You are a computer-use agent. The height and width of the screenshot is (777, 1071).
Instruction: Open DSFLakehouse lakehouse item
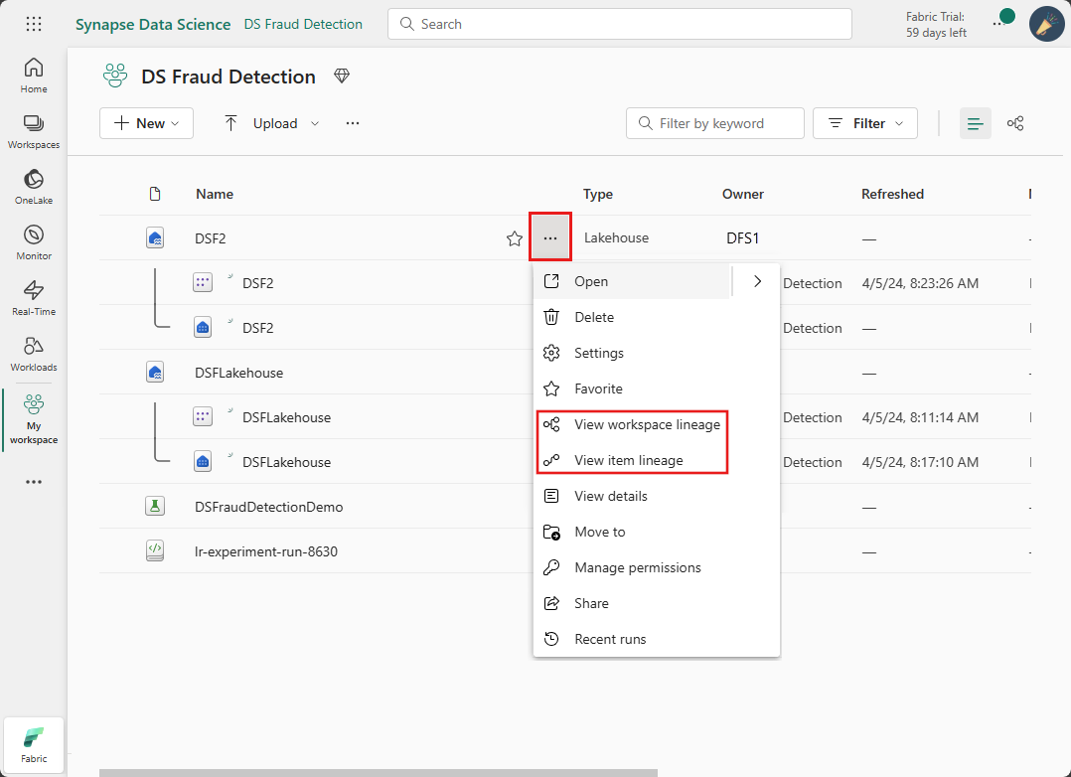238,373
